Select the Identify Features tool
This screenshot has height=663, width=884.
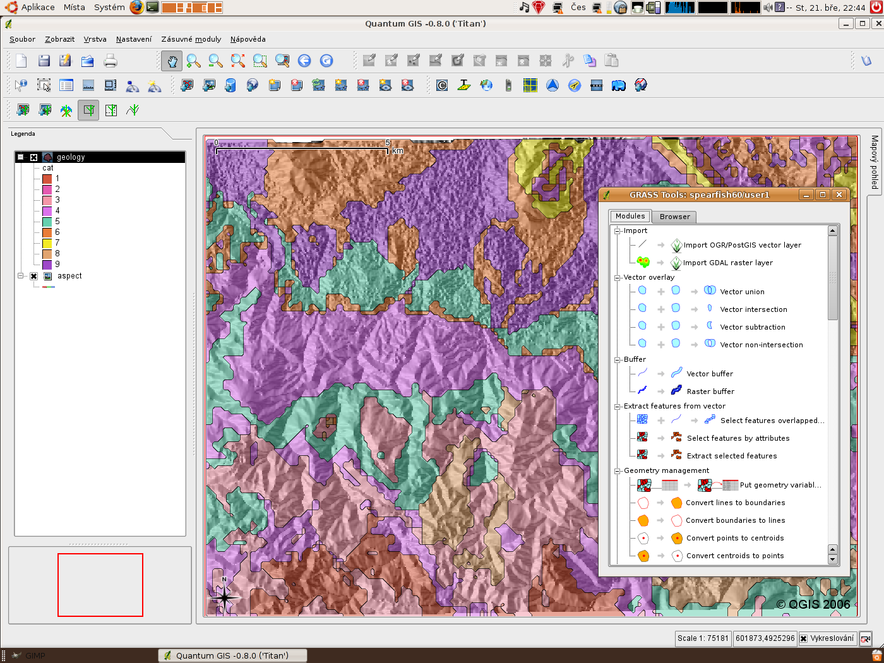tap(21, 85)
